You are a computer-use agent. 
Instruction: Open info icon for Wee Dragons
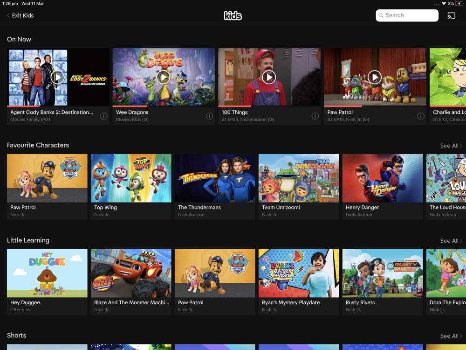pos(210,116)
